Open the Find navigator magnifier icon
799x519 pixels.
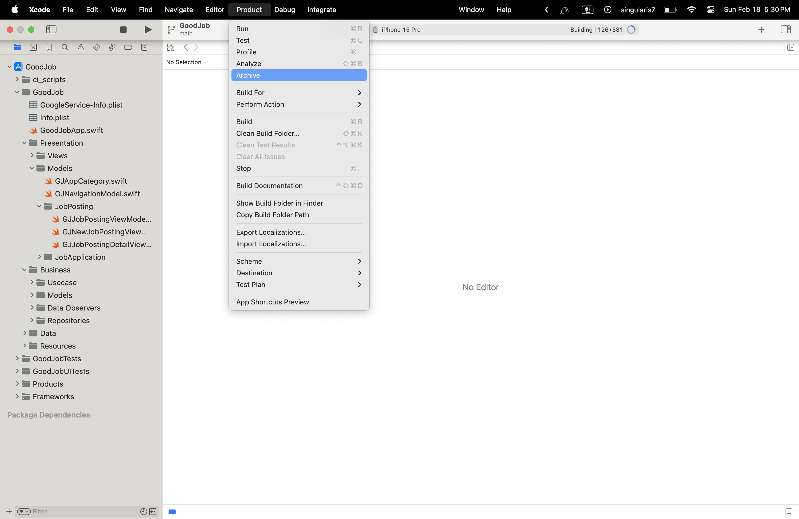[x=65, y=47]
